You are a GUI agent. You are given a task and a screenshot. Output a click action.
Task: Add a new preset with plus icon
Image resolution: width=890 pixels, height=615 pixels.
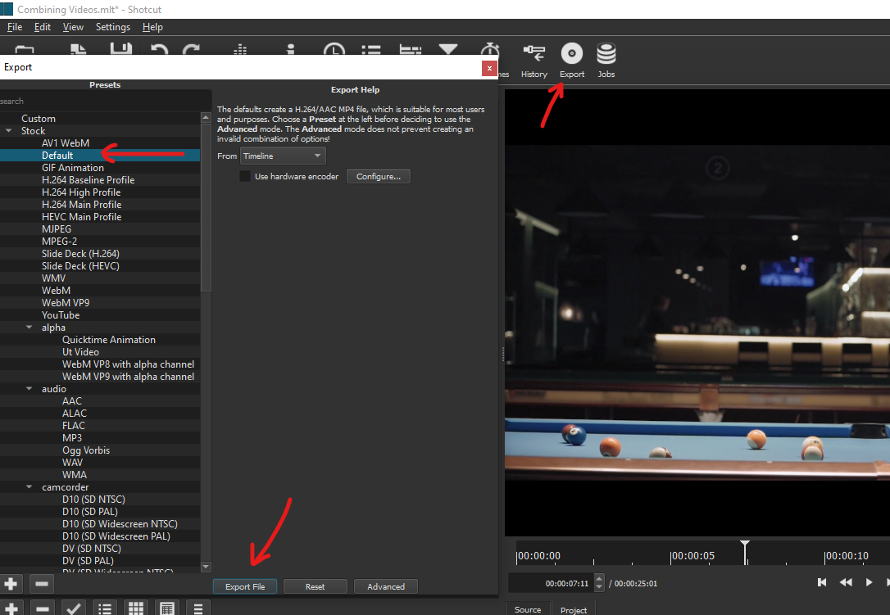coord(11,583)
